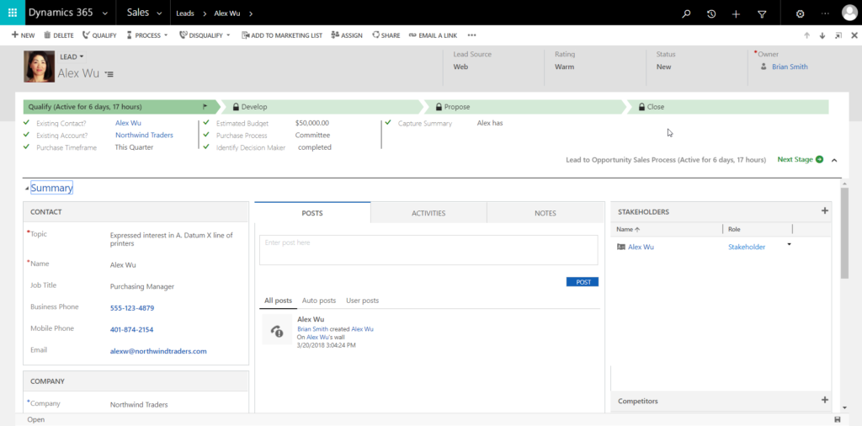Open the Disqualify dropdown menu

[206, 35]
